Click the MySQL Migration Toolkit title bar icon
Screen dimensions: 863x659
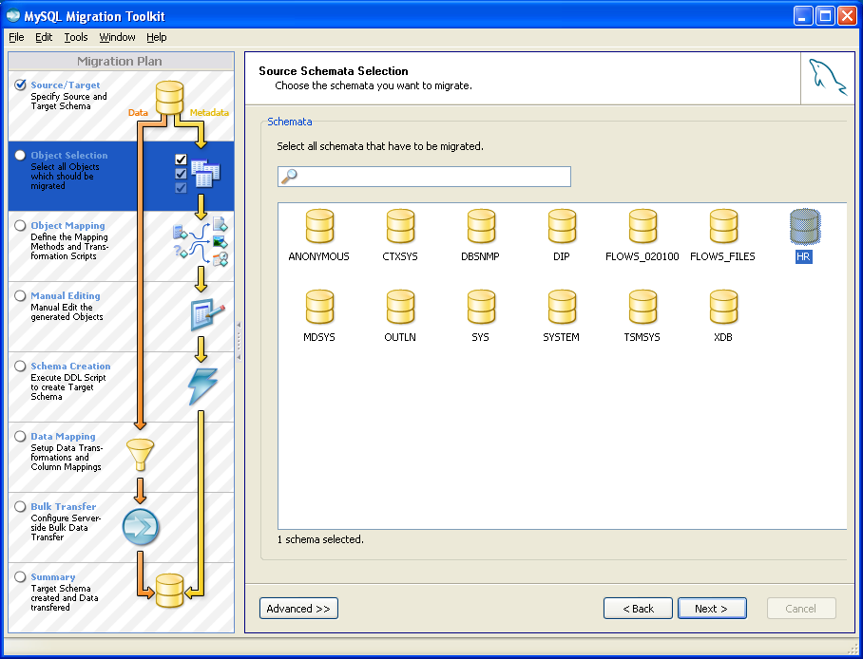point(13,16)
